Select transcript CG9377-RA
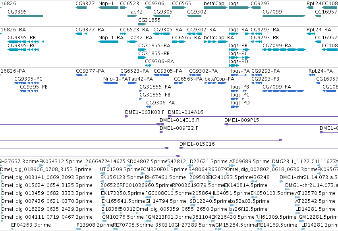This screenshot has width=338, height=231. click(x=81, y=34)
